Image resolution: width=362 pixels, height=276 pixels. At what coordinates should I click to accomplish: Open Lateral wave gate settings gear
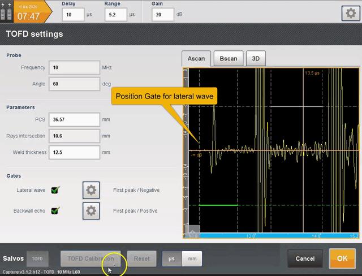point(91,190)
